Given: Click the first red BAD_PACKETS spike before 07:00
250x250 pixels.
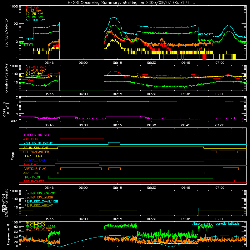Looking at the screenshot, I should tap(216, 181).
